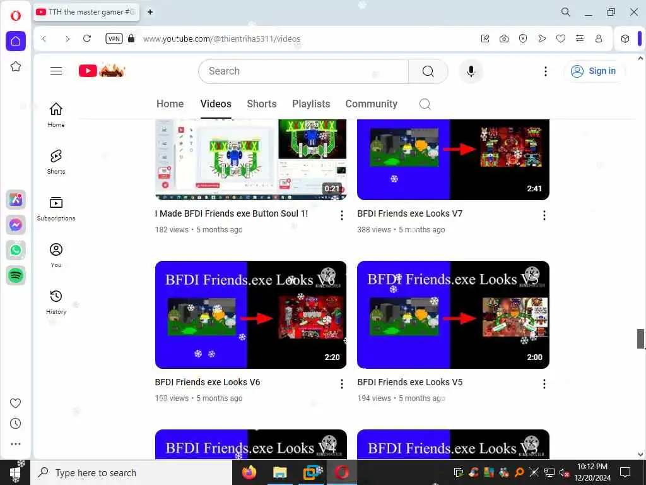Viewport: 646px width, 485px height.
Task: Open BFDI Friends exe Looks V6 thumbnail
Action: [x=251, y=314]
